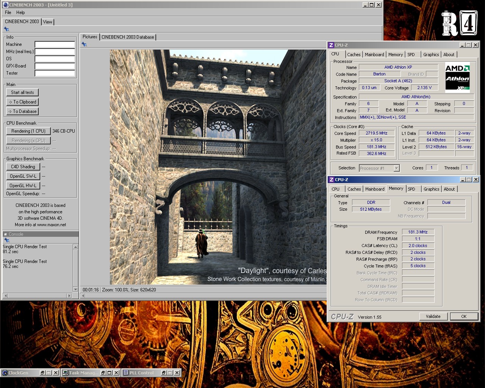485x388 pixels.
Task: Click the 346 CB-CPU result text
Action: coord(64,131)
